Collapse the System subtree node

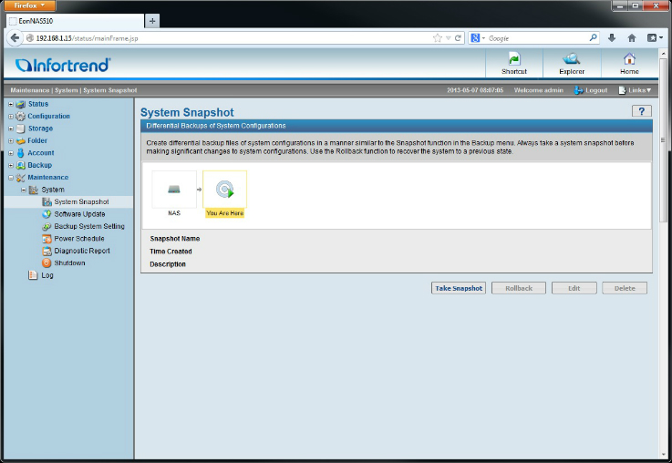click(x=24, y=190)
